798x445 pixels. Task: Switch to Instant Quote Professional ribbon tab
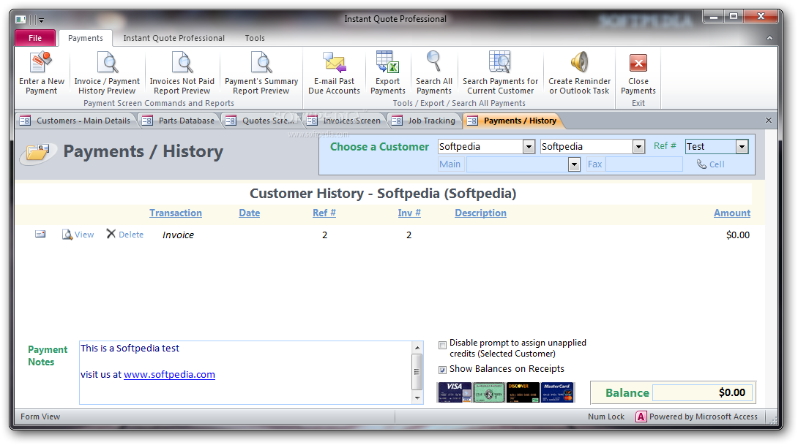[174, 38]
